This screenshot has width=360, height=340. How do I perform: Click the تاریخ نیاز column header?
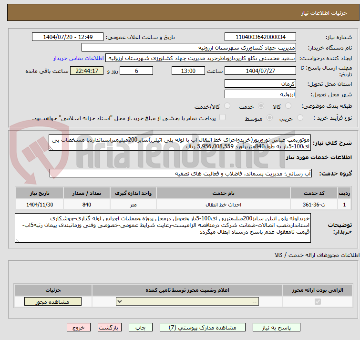40,193
